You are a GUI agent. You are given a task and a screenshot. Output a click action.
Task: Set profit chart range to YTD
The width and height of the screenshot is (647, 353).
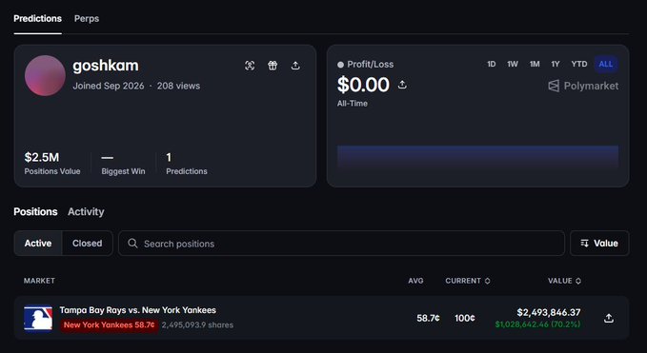pyautogui.click(x=579, y=65)
